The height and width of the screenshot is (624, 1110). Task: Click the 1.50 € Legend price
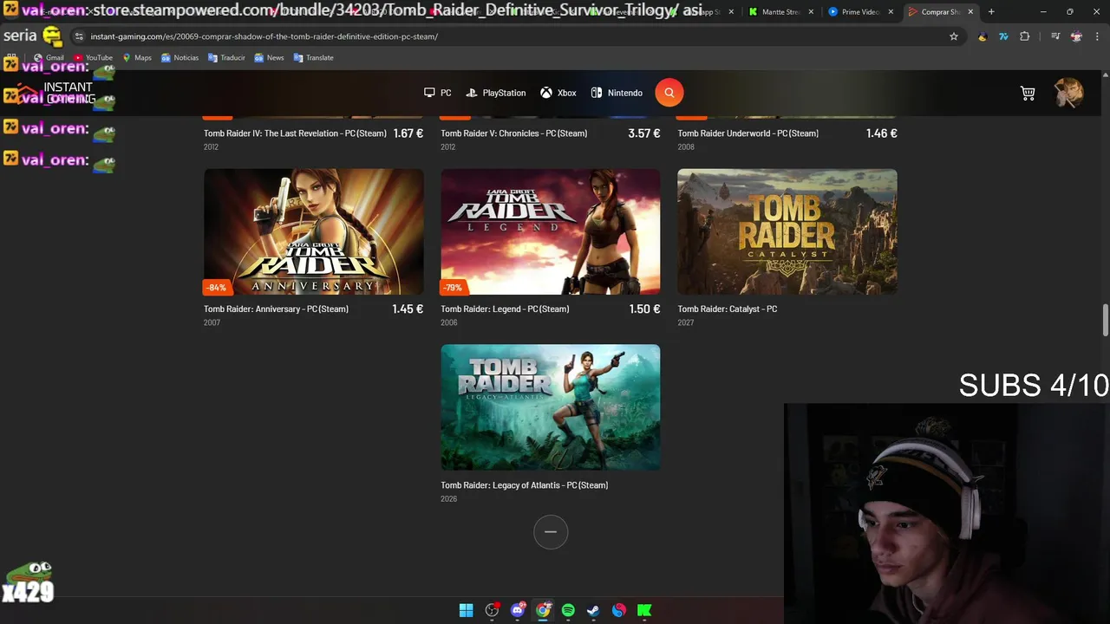pos(644,309)
